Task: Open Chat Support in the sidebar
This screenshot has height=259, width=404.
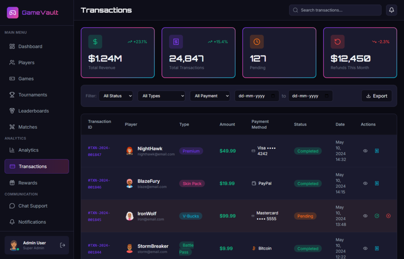Action: point(37,206)
